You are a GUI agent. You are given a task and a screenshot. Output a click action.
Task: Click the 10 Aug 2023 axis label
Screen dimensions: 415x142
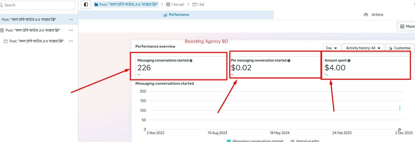tap(218, 133)
